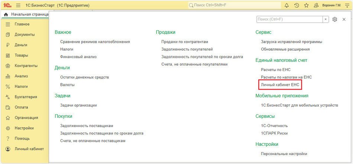Click the 1C logo icon
353x164 pixels.
pyautogui.click(x=8, y=5)
